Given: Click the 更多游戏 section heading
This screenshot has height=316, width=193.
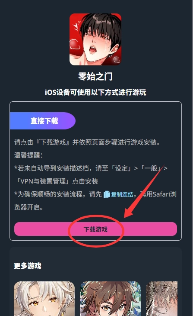Looking at the screenshot, I should pos(27,266).
